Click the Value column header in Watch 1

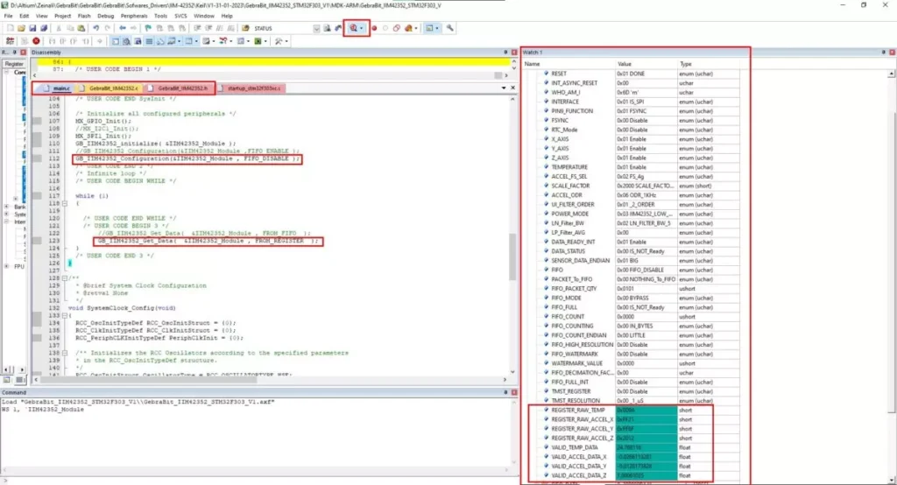[625, 64]
